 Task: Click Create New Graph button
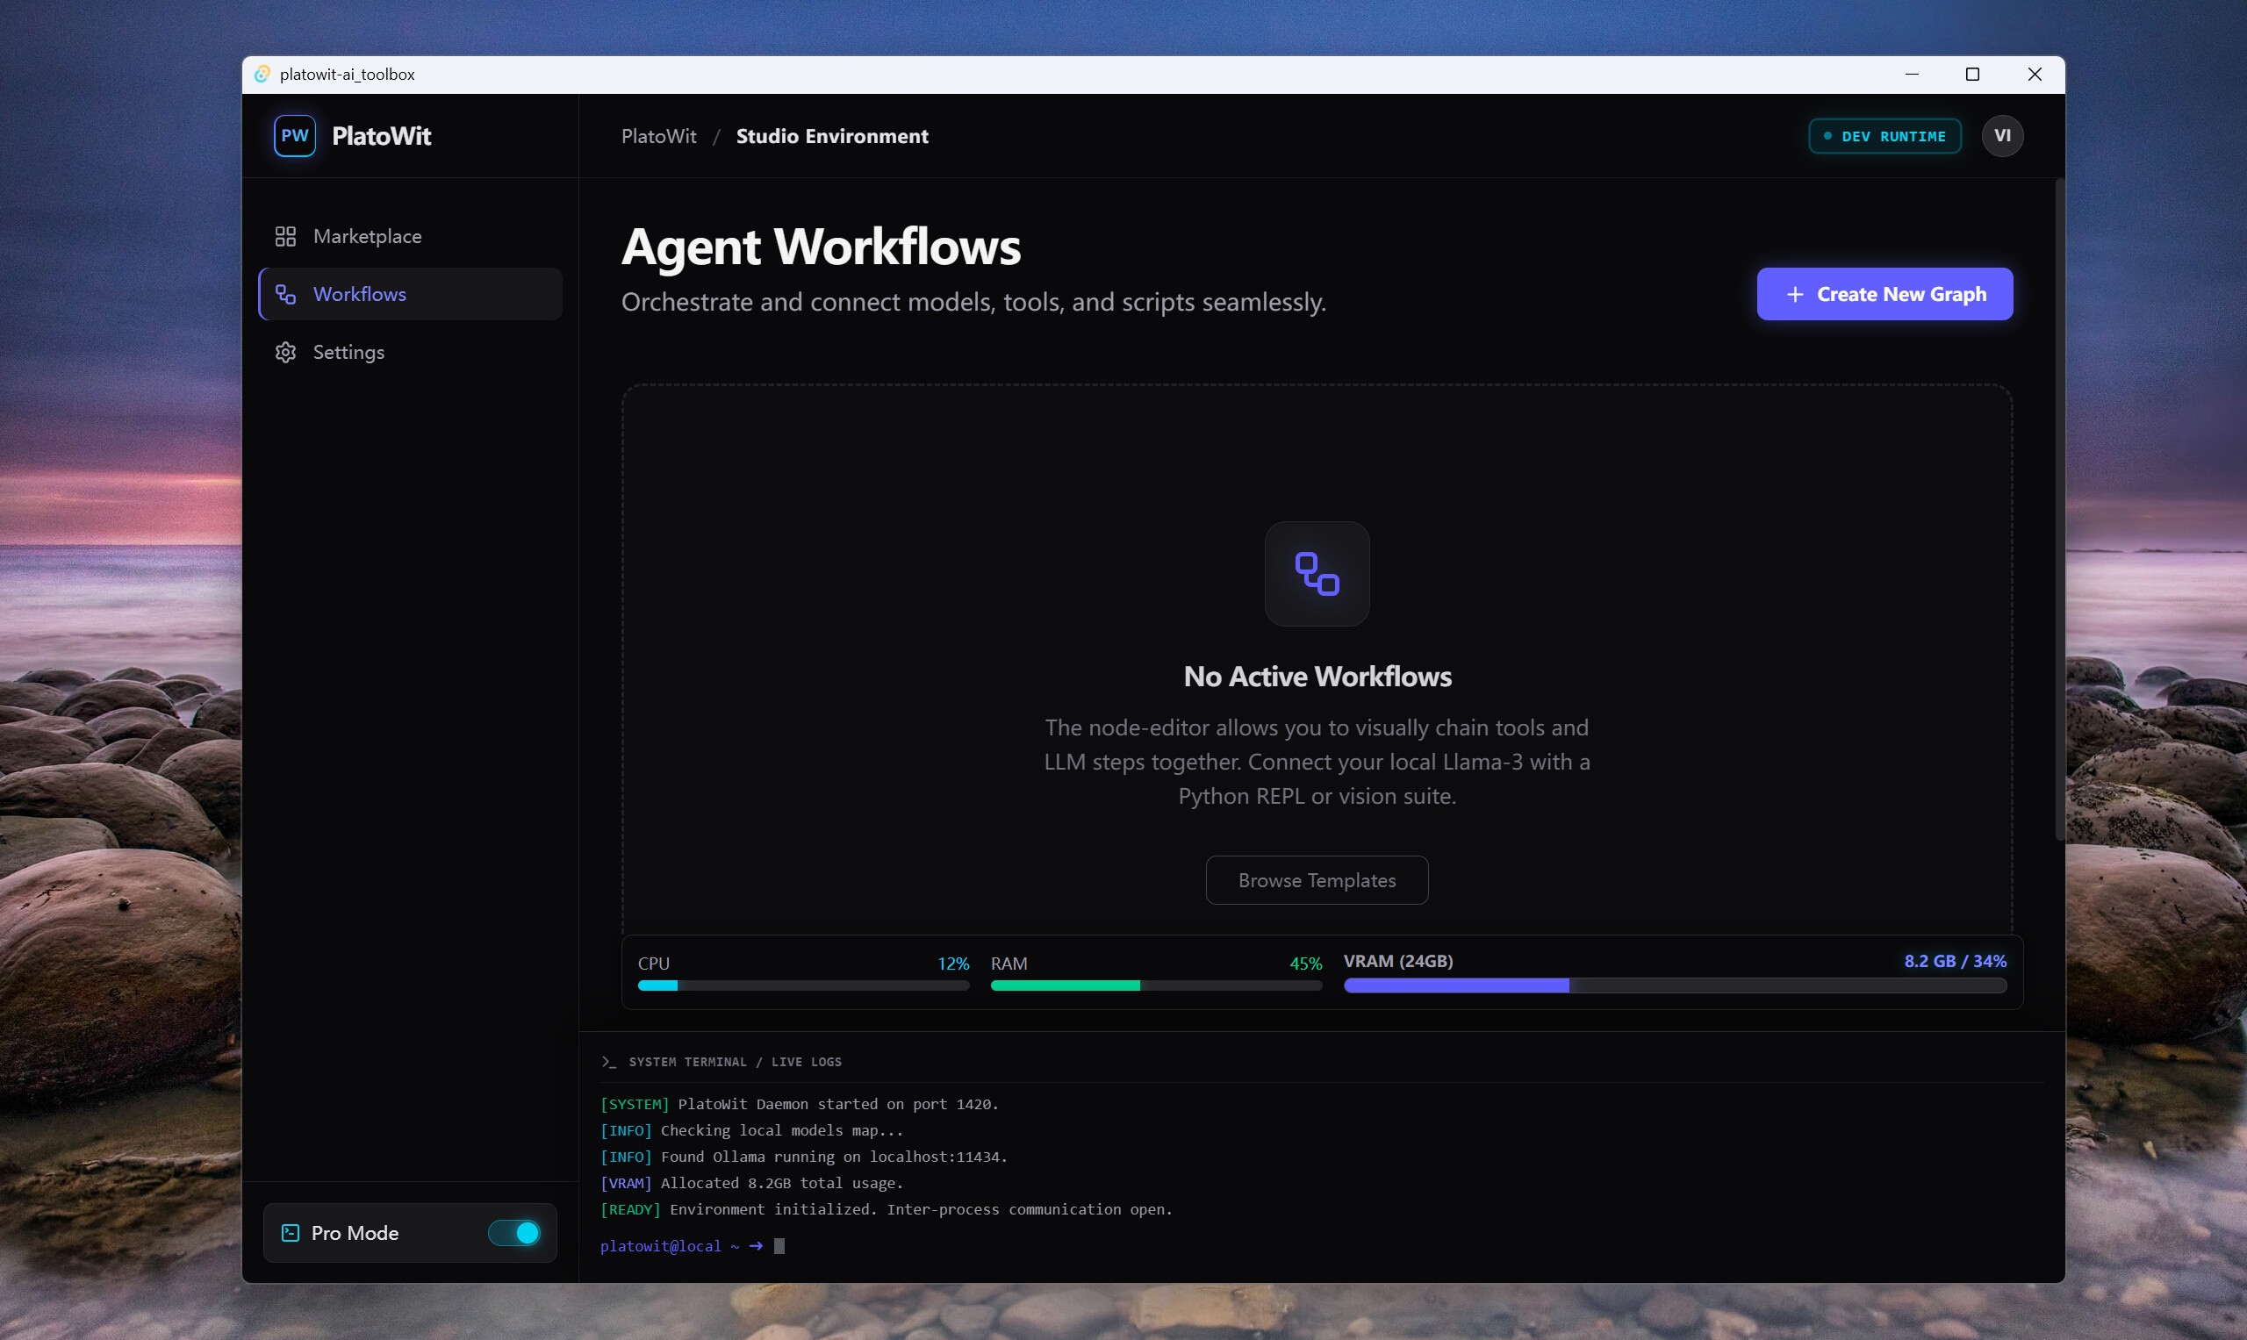tap(1884, 294)
